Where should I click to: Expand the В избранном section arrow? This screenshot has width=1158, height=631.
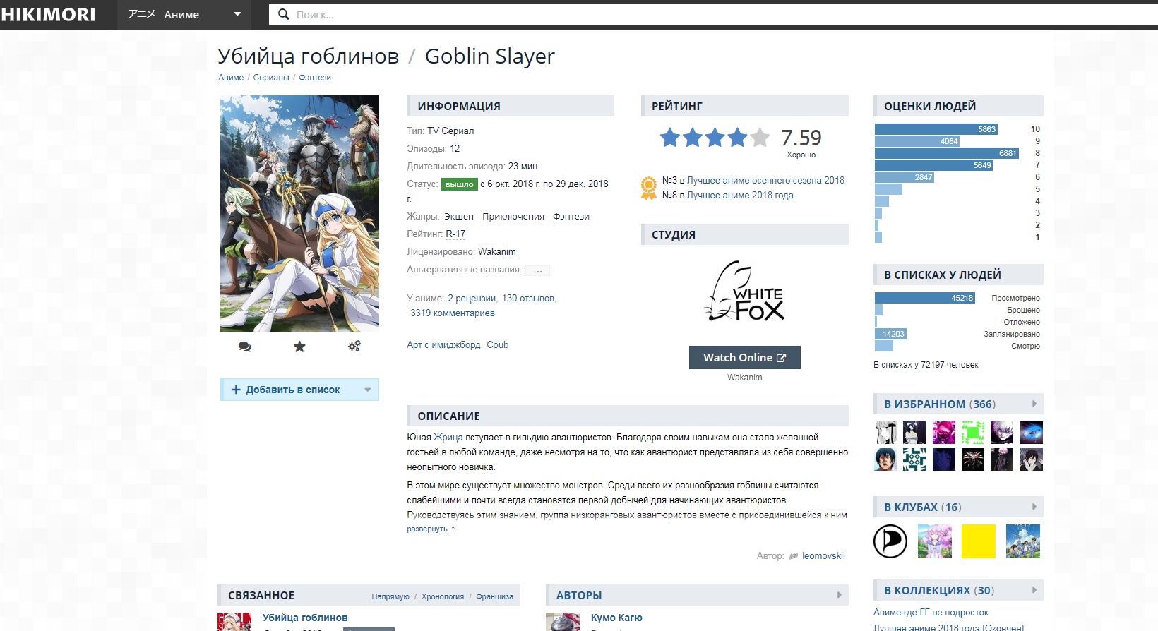pyautogui.click(x=1034, y=404)
